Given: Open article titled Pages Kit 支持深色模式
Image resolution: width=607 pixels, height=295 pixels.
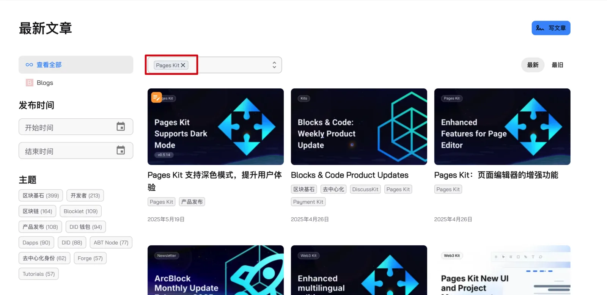Looking at the screenshot, I should (x=215, y=181).
